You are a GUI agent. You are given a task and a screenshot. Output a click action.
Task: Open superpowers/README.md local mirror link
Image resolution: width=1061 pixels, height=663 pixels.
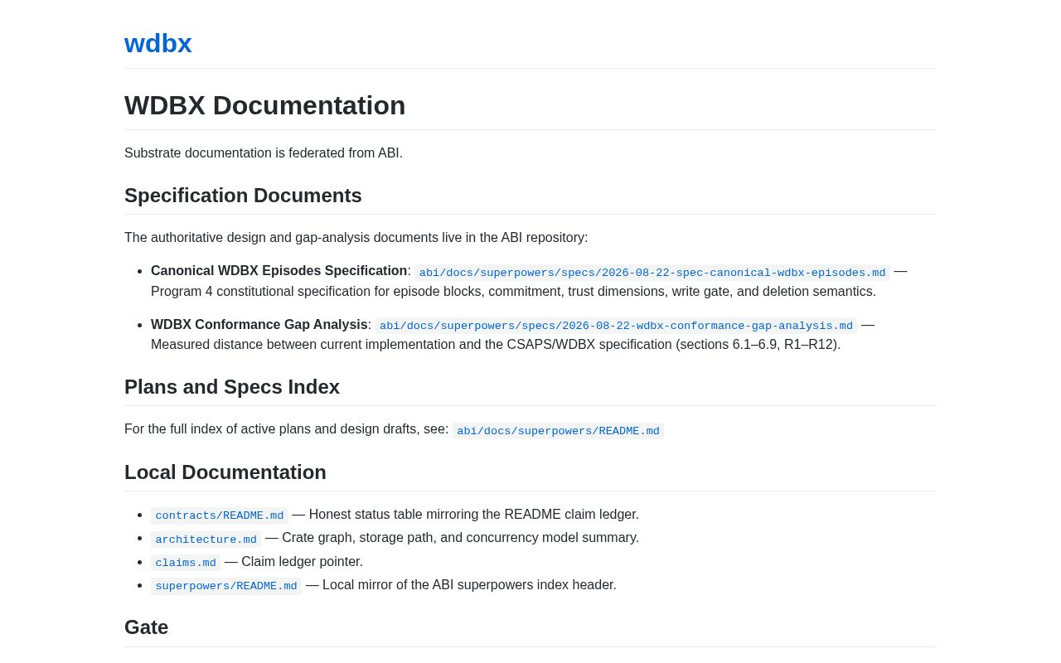click(226, 586)
